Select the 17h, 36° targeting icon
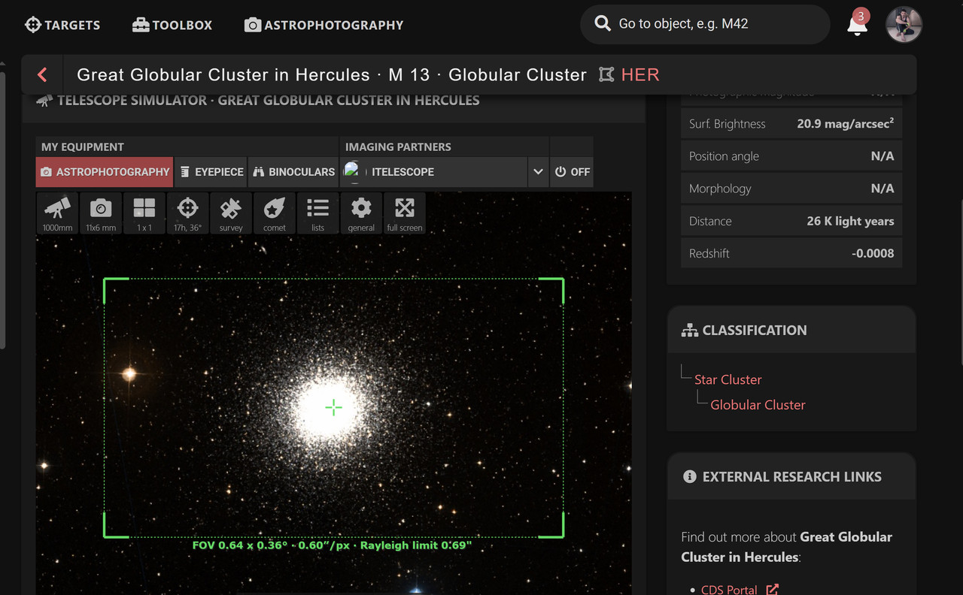The width and height of the screenshot is (963, 595). [x=187, y=213]
